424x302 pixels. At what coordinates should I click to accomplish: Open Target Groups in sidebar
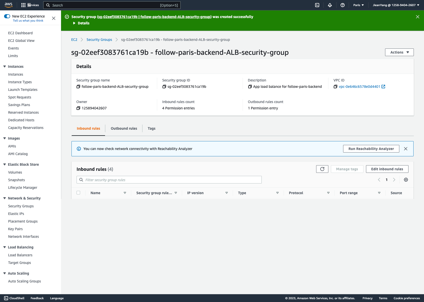20,263
